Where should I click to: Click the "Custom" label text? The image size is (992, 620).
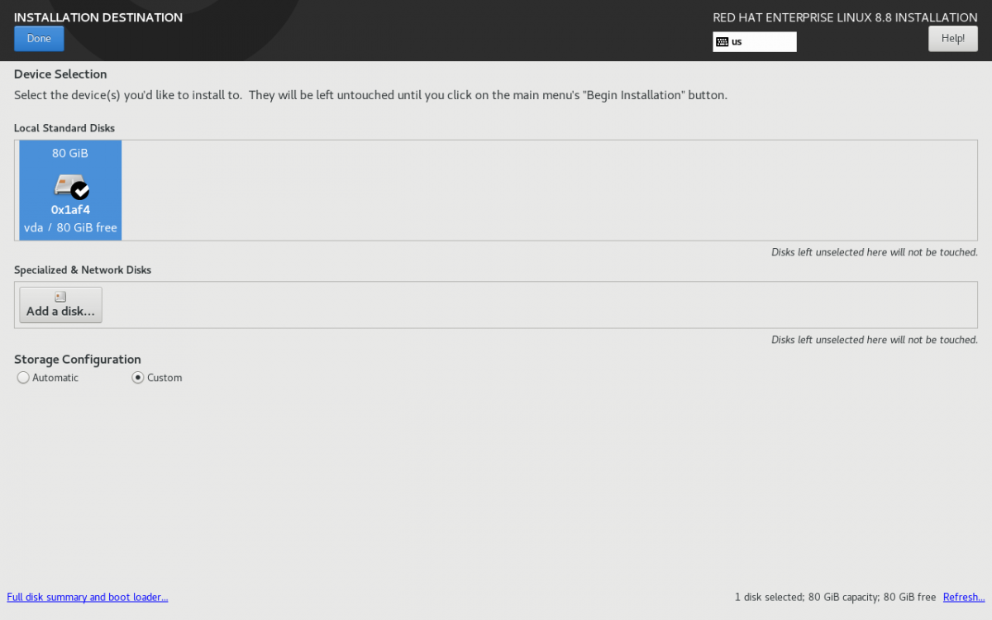(x=165, y=378)
